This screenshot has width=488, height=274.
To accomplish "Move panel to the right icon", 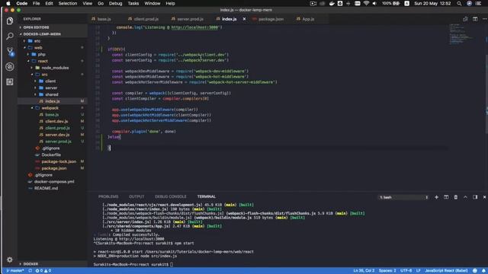I will (x=475, y=197).
